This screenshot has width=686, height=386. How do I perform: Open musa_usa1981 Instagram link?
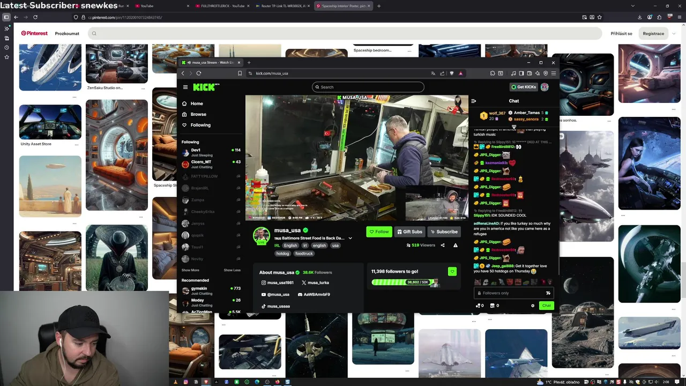point(277,283)
